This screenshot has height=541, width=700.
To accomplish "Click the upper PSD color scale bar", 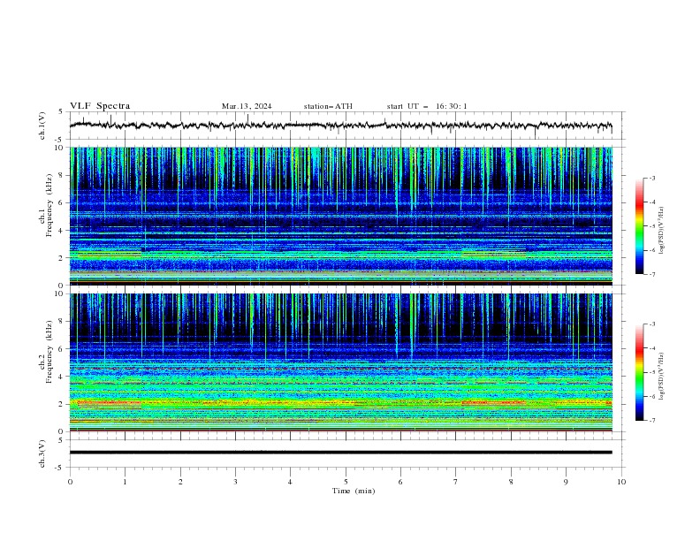I will click(640, 226).
